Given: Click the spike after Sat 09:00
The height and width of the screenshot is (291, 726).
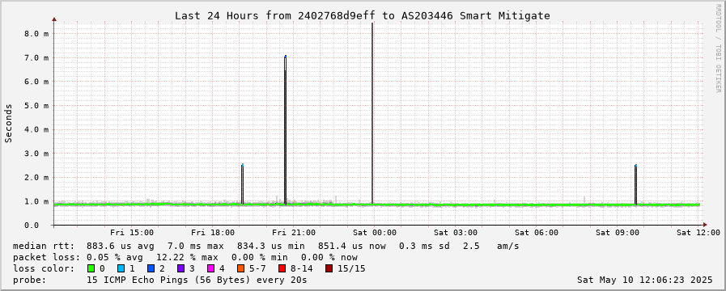Looking at the screenshot, I should point(635,184).
